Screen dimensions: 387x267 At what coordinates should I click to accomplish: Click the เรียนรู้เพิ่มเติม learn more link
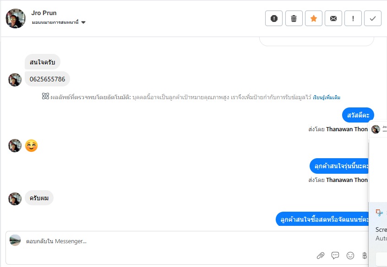click(x=327, y=97)
